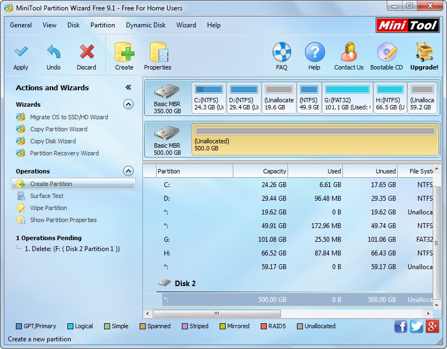Image resolution: width=447 pixels, height=349 pixels.
Task: Launch the Bootable CD icon
Action: [x=387, y=52]
